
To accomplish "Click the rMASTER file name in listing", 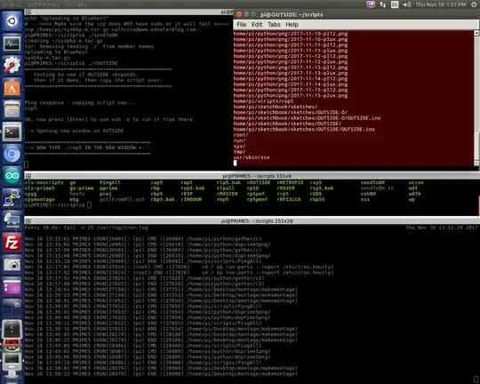I will [x=228, y=194].
